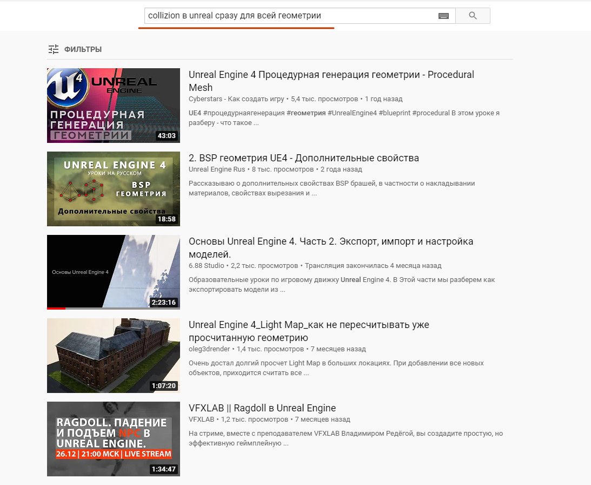Visit the VFXLAB channel link
Screen dimensions: 591x485
201,420
